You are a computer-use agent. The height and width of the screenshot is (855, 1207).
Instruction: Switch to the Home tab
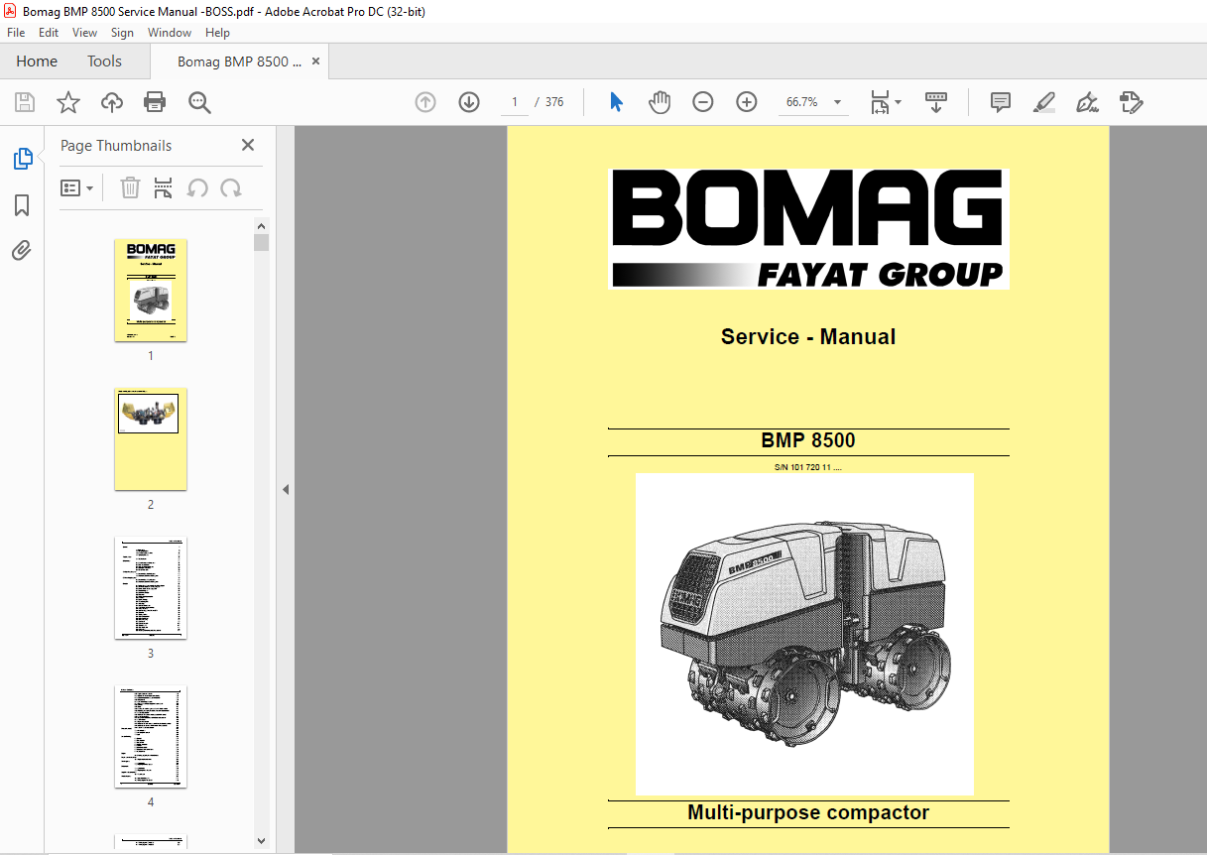coord(37,61)
